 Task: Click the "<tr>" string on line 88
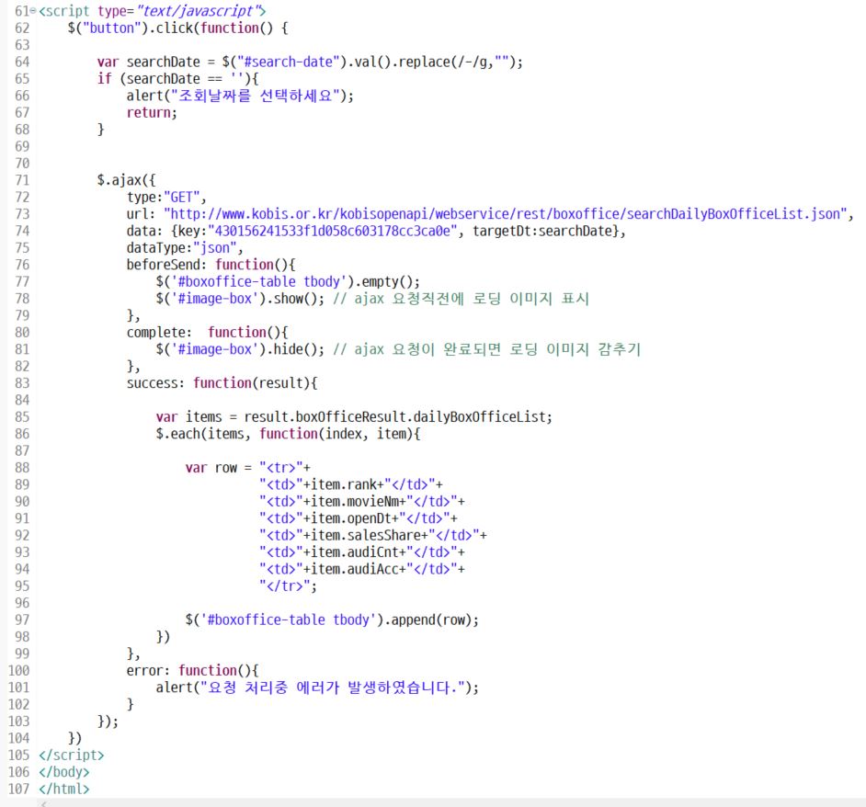281,468
